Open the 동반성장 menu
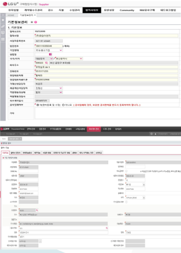This screenshot has width=181, height=253. [x=109, y=10]
